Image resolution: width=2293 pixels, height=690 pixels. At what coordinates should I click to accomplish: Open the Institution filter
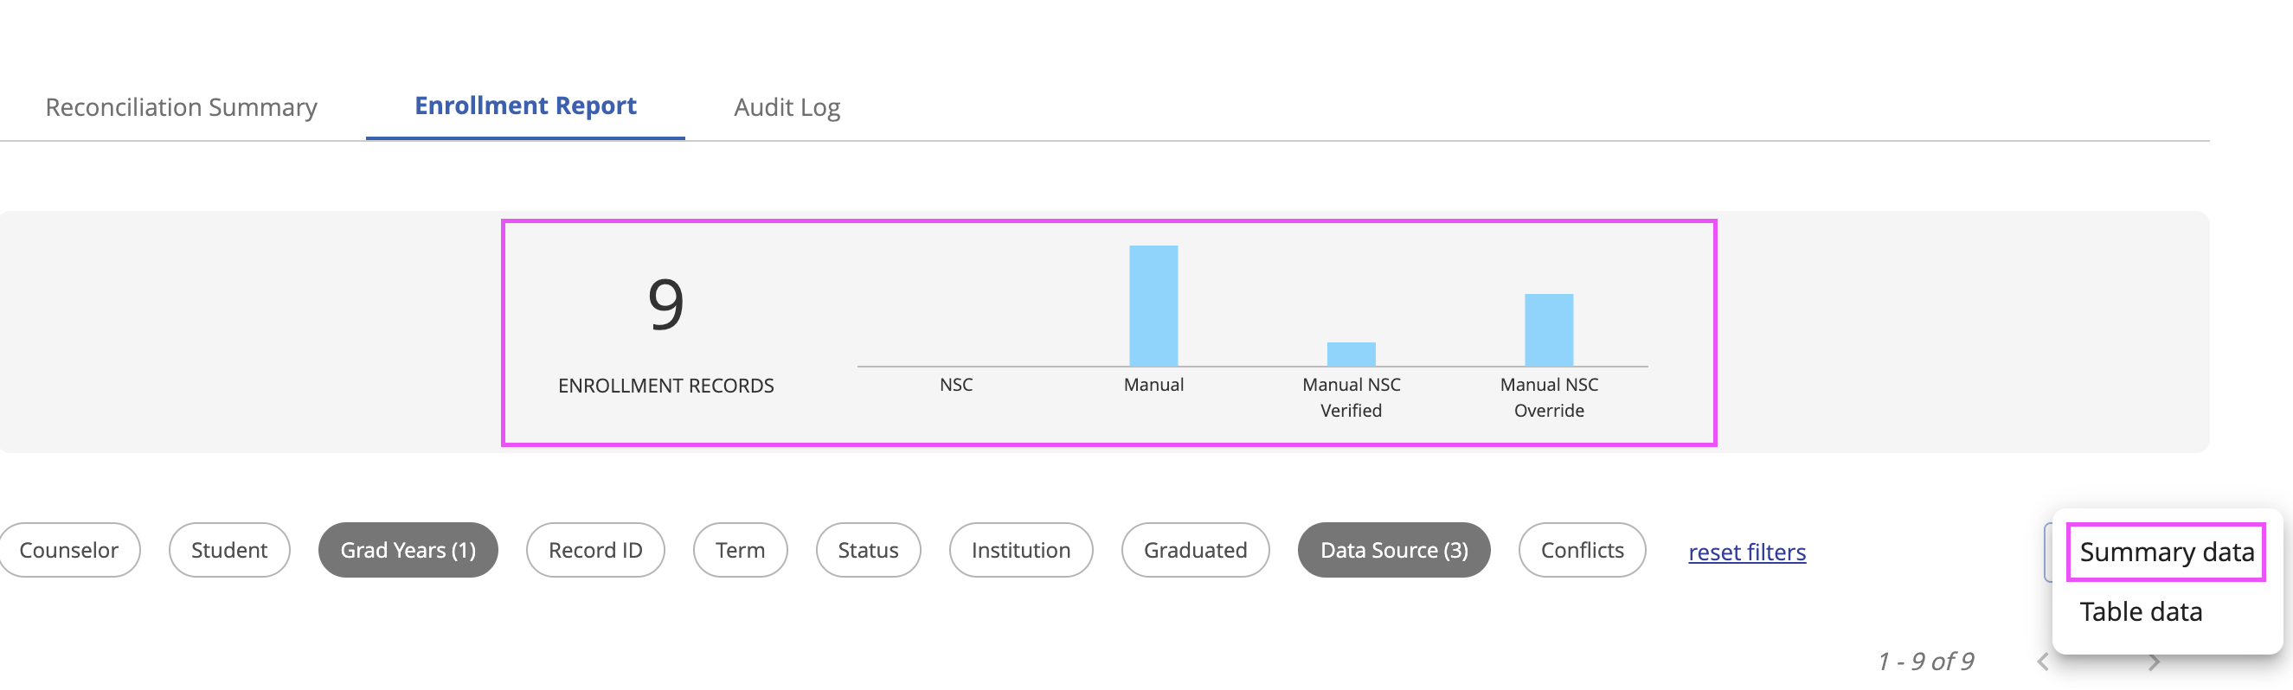coord(1021,551)
